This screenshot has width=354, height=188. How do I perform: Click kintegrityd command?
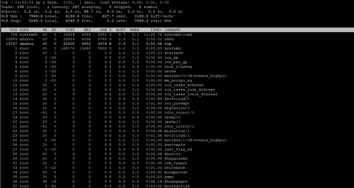[177, 186]
